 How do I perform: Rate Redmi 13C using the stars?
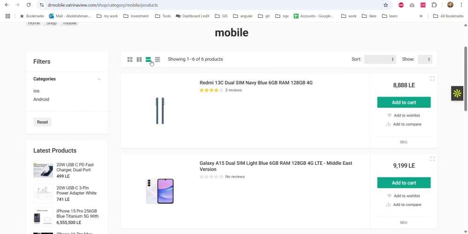click(212, 90)
